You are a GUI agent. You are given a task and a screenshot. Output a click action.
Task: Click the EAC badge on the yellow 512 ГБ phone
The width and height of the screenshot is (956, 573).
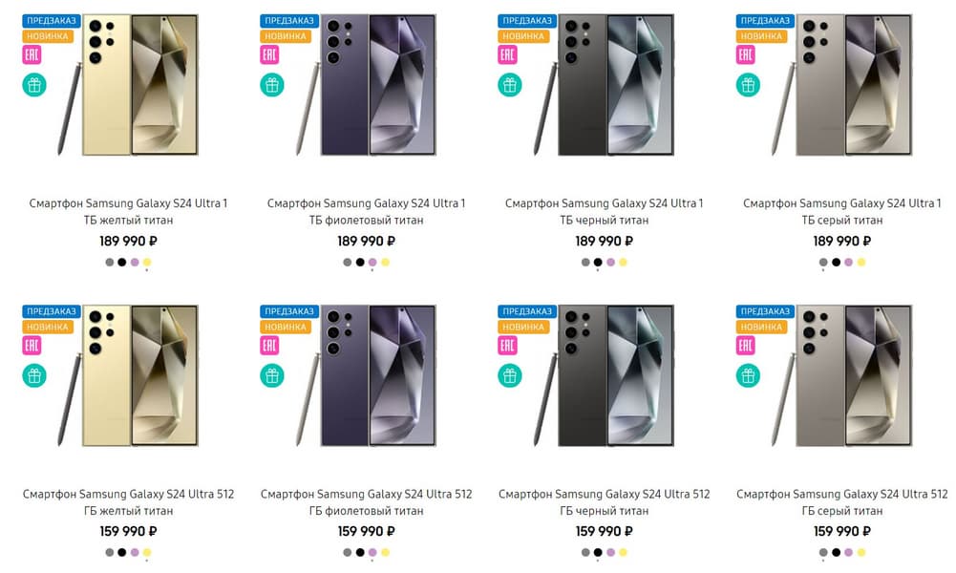(x=32, y=346)
